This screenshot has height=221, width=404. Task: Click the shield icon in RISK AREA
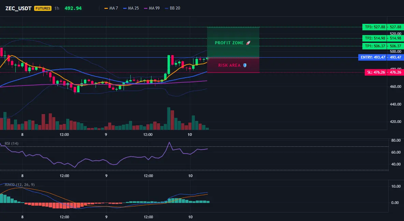[x=245, y=65]
